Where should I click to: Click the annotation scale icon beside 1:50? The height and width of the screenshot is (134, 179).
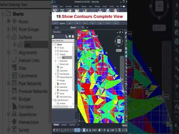tap(90, 130)
